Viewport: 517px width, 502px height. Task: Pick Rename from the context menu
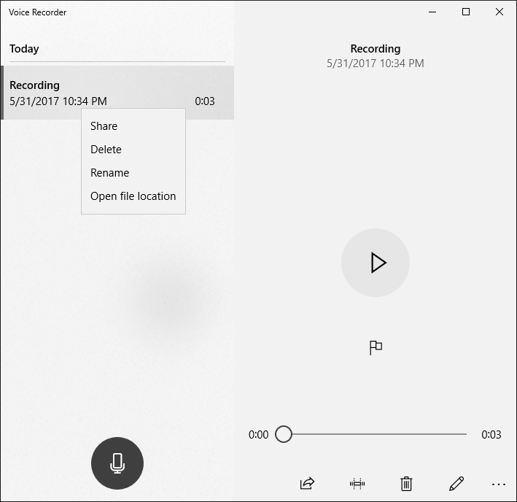(109, 173)
